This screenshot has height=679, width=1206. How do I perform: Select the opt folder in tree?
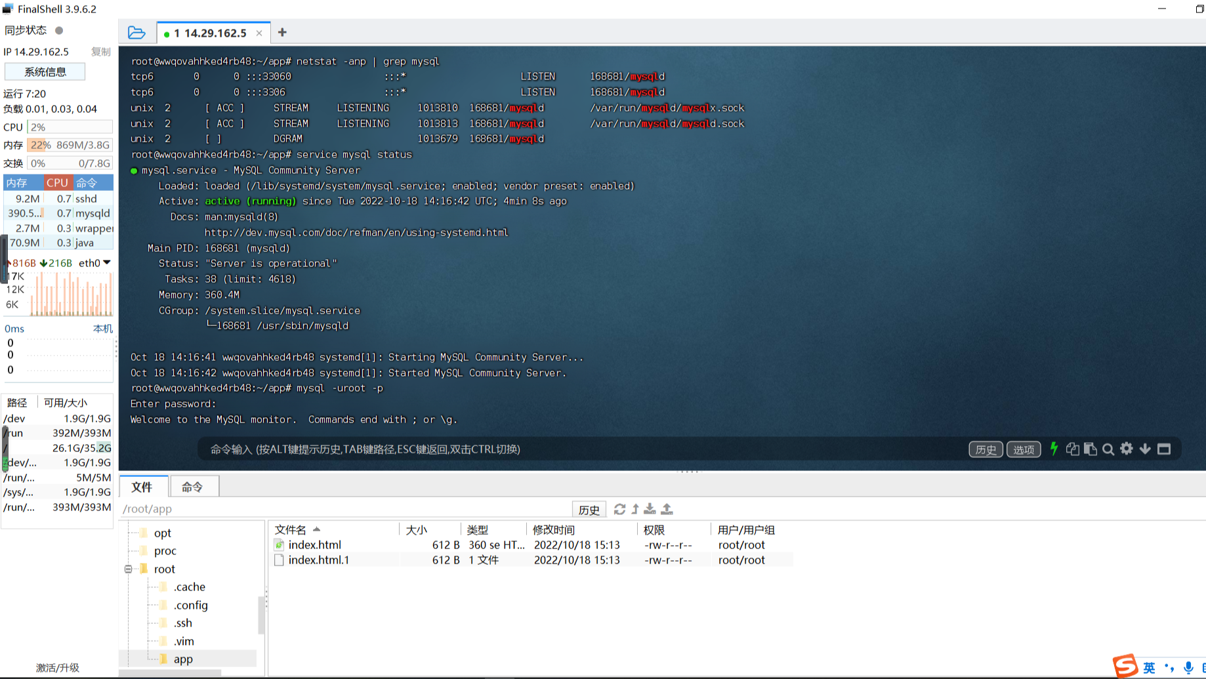click(162, 533)
